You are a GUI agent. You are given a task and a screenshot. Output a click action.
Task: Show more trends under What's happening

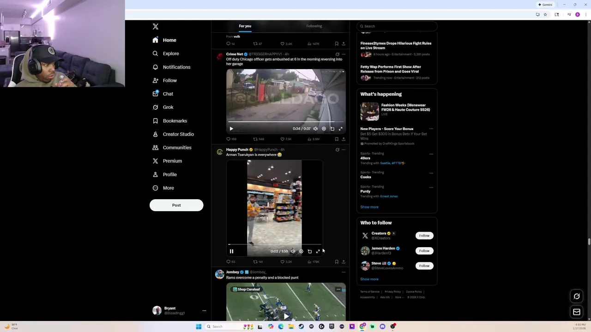point(369,207)
